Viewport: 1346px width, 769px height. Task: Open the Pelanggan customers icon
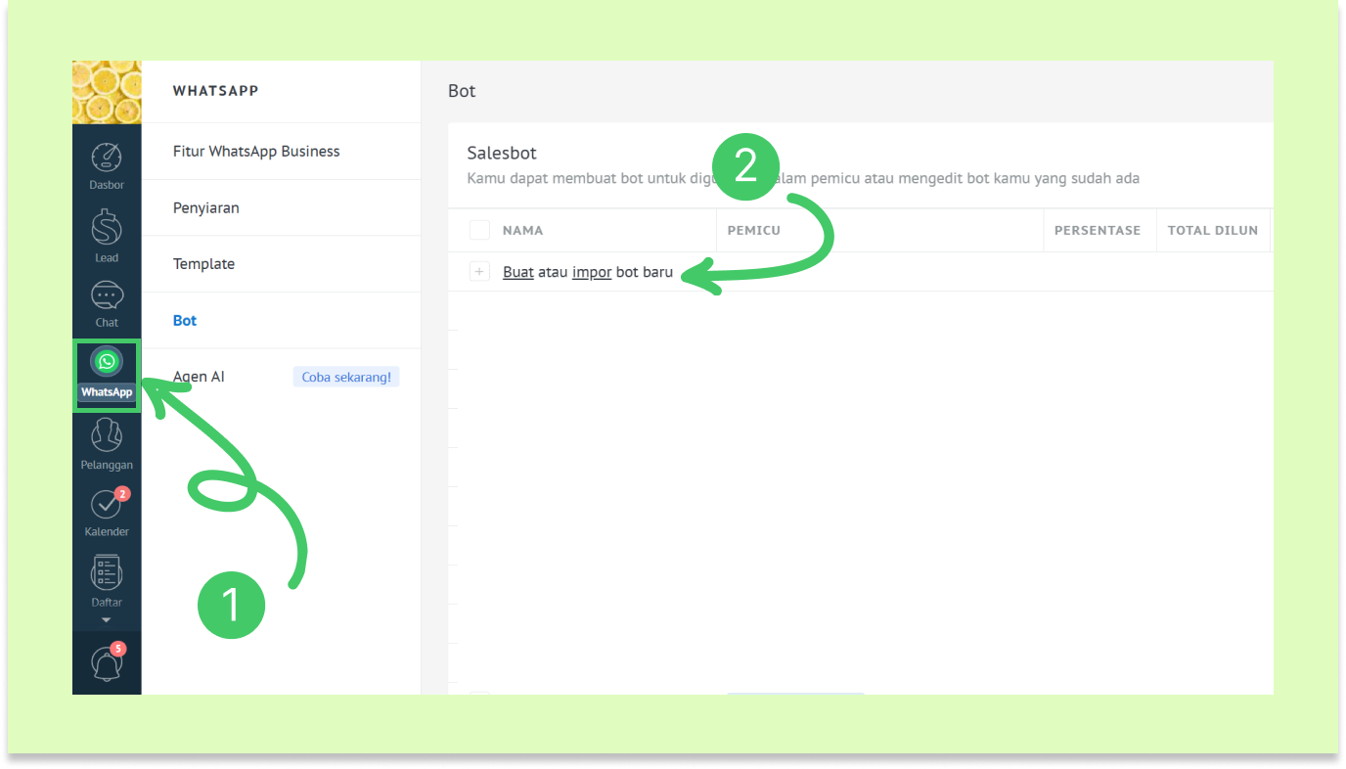[107, 436]
